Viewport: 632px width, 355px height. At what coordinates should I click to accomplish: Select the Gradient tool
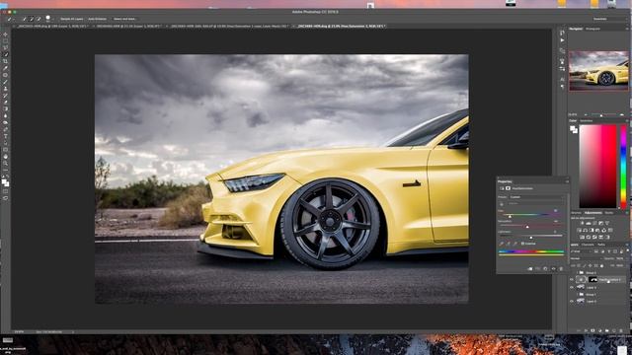pyautogui.click(x=5, y=109)
